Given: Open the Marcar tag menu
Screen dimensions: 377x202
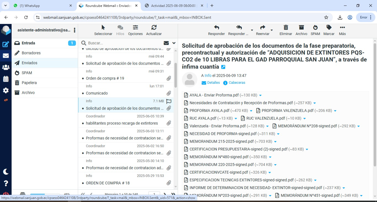Looking at the screenshot, I should (x=329, y=28).
